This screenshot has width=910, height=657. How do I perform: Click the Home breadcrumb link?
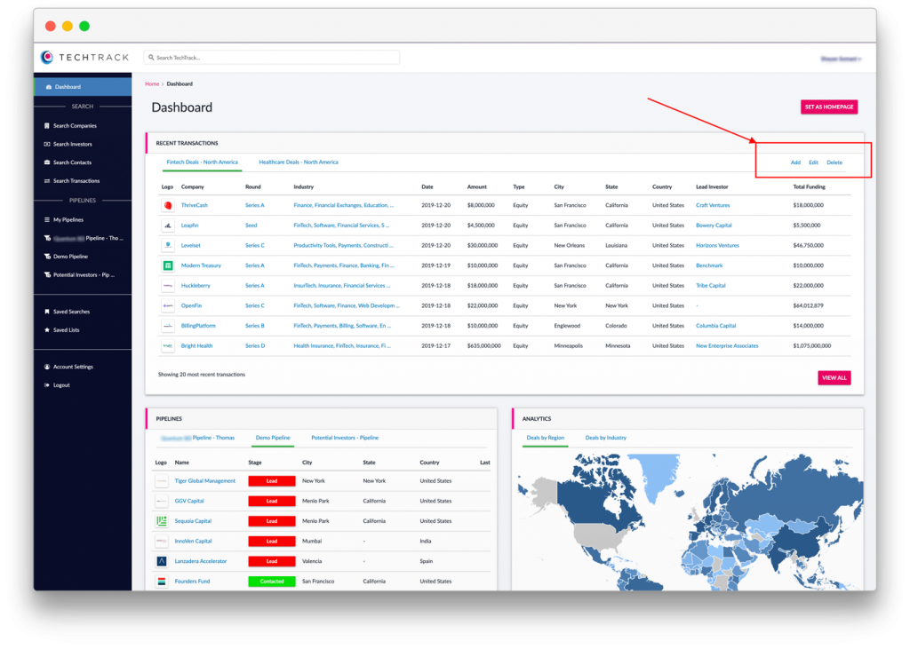(151, 83)
